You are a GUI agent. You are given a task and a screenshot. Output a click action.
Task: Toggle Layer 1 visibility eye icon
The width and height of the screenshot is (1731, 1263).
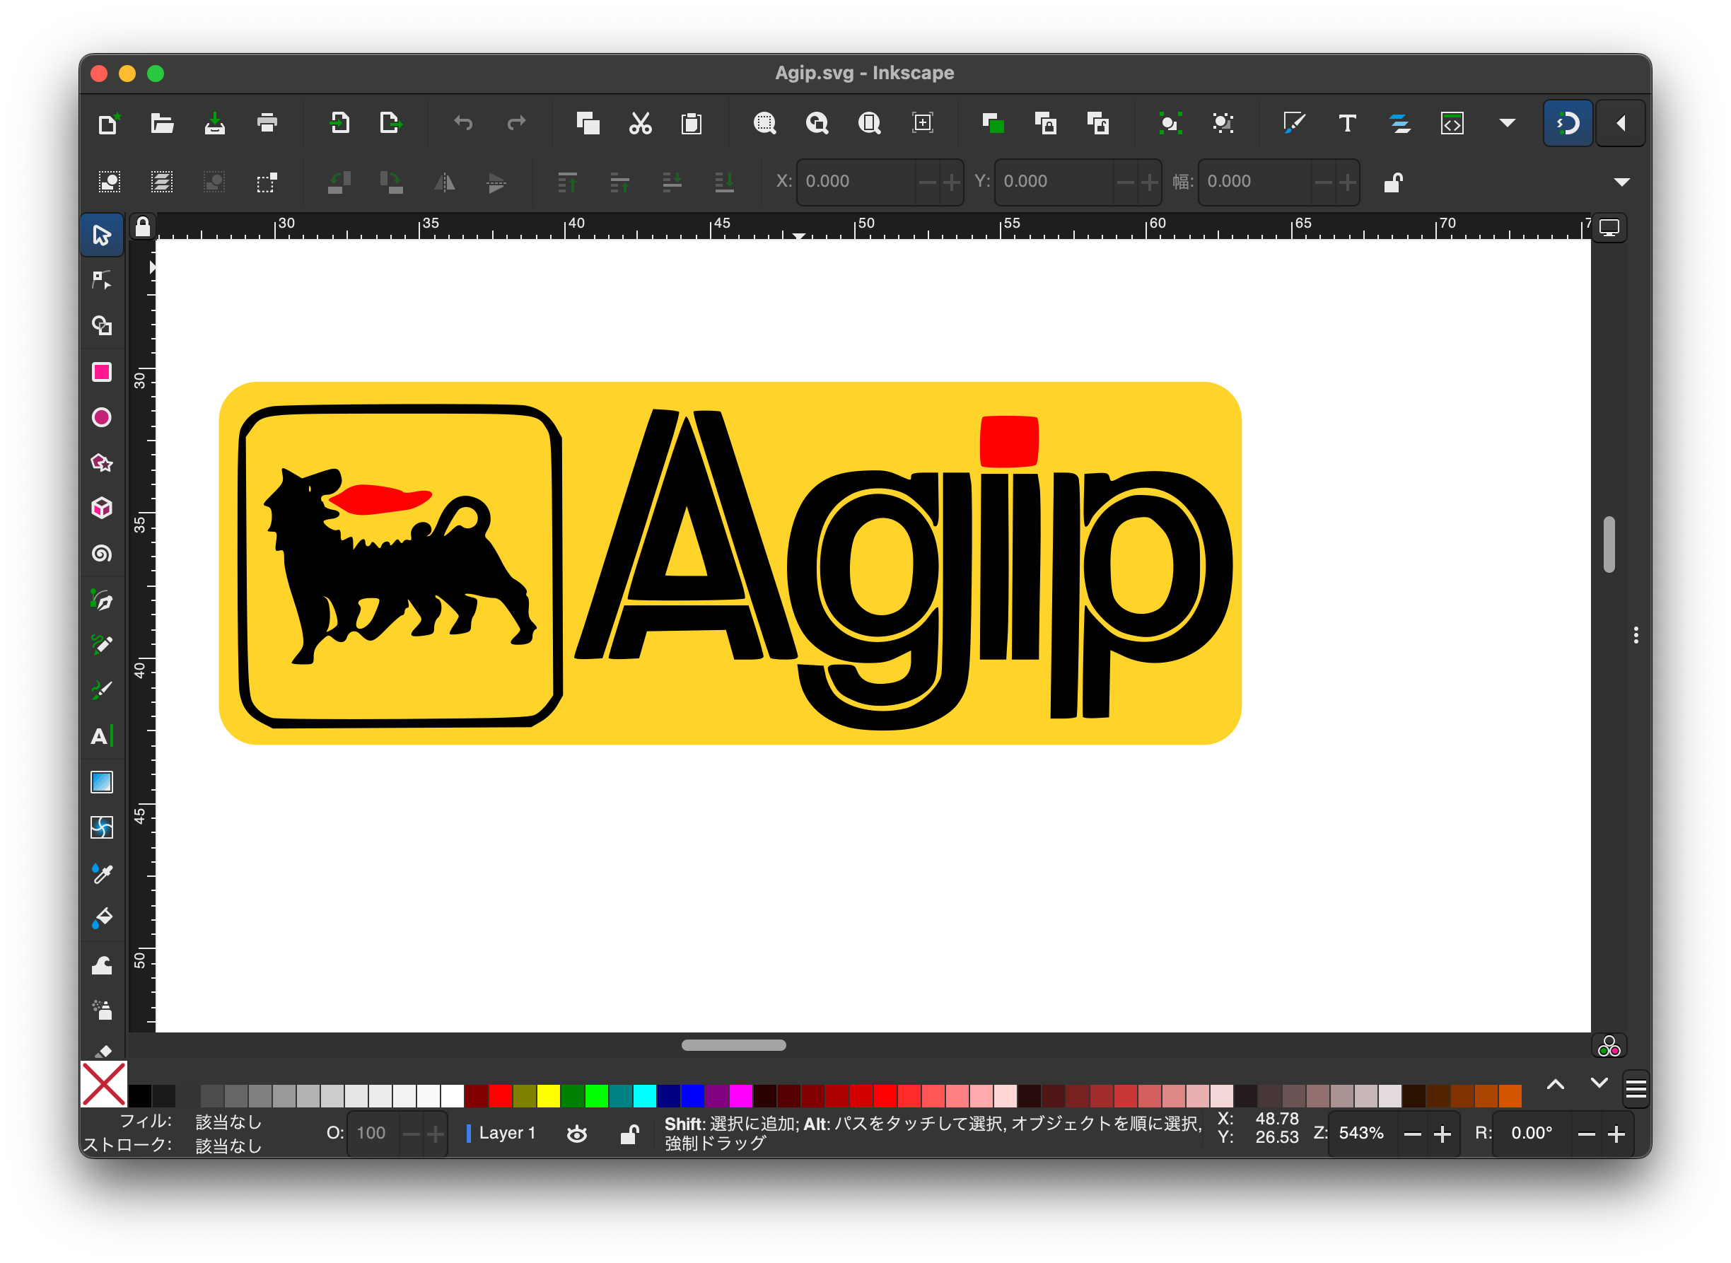click(577, 1134)
